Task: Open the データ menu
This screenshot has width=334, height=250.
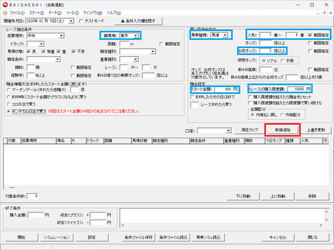Action: point(55,13)
